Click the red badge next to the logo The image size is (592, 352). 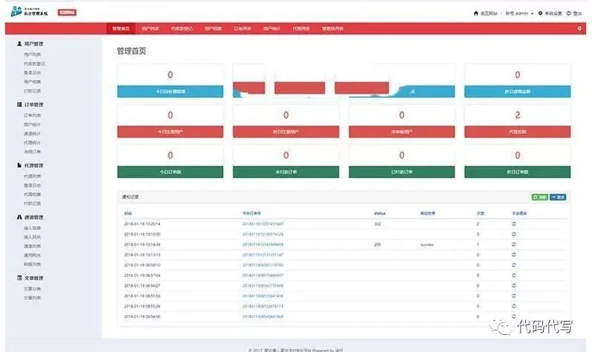[67, 13]
